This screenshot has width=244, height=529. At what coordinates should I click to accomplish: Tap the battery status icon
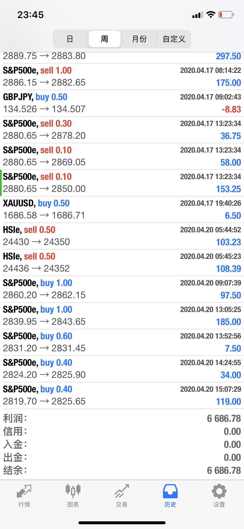coord(226,14)
